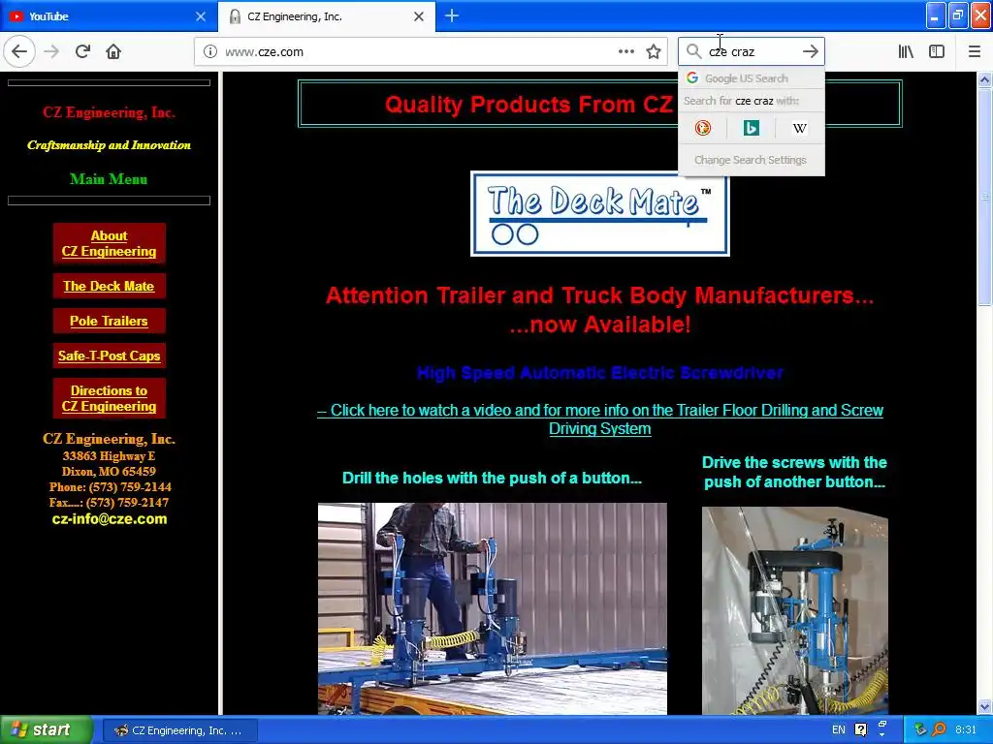Select CZ Engineering taskbar button
The height and width of the screenshot is (744, 993).
(x=179, y=730)
